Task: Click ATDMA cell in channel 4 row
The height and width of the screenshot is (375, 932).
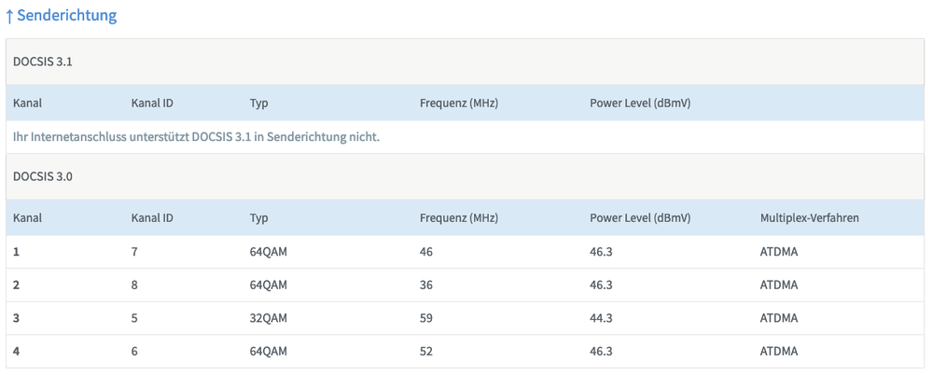Action: tap(779, 351)
